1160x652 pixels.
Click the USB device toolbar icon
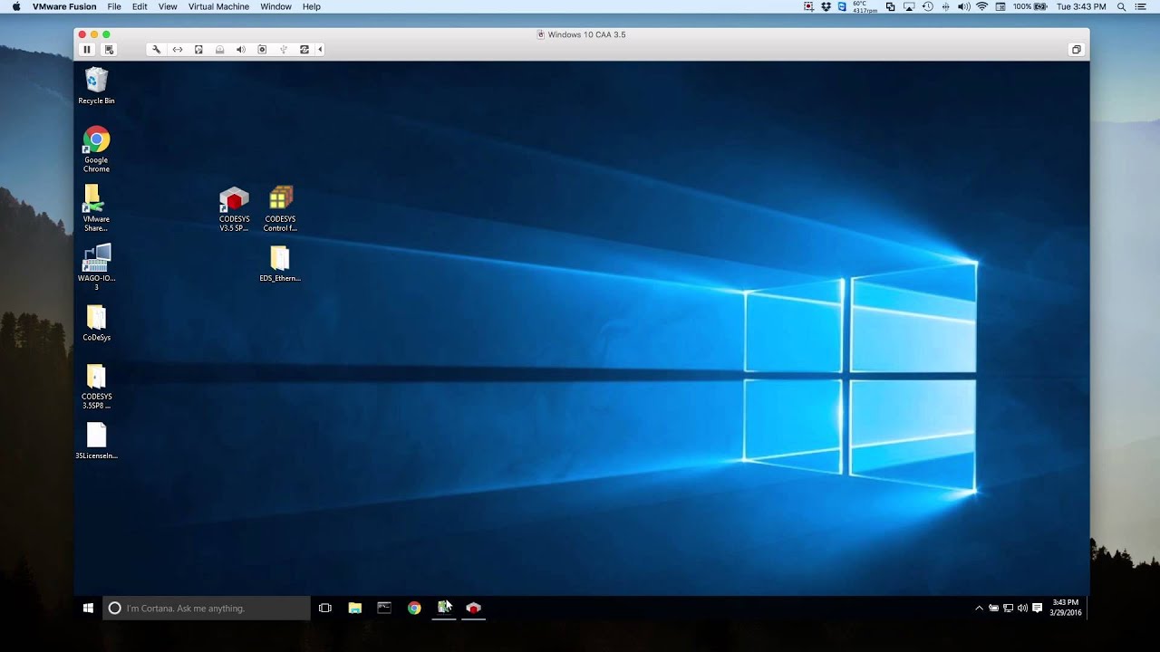(284, 50)
